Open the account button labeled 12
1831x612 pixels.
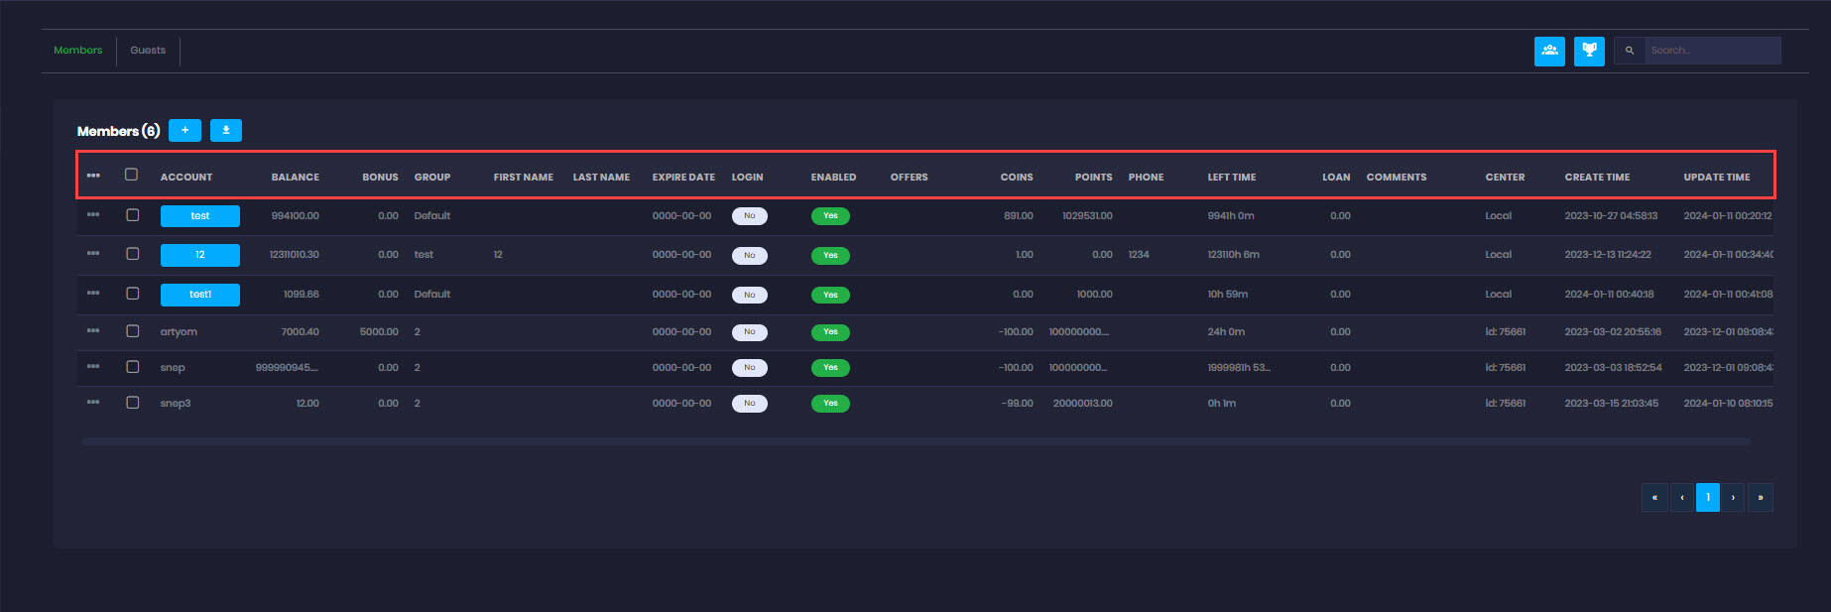click(200, 255)
